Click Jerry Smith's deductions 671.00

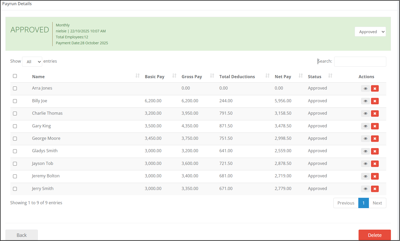click(x=226, y=188)
